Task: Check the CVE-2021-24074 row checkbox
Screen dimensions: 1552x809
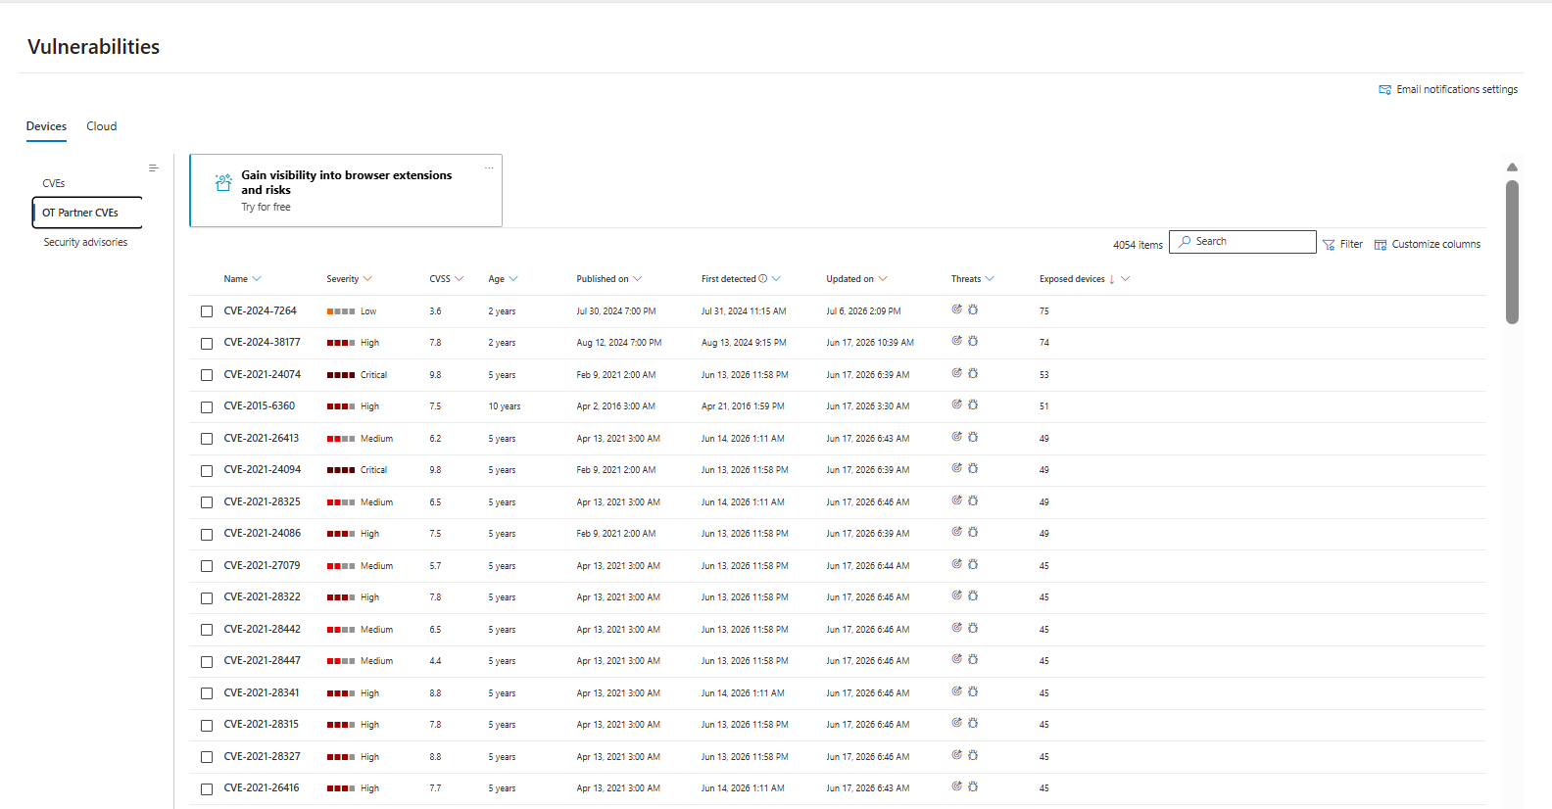Action: pos(207,375)
